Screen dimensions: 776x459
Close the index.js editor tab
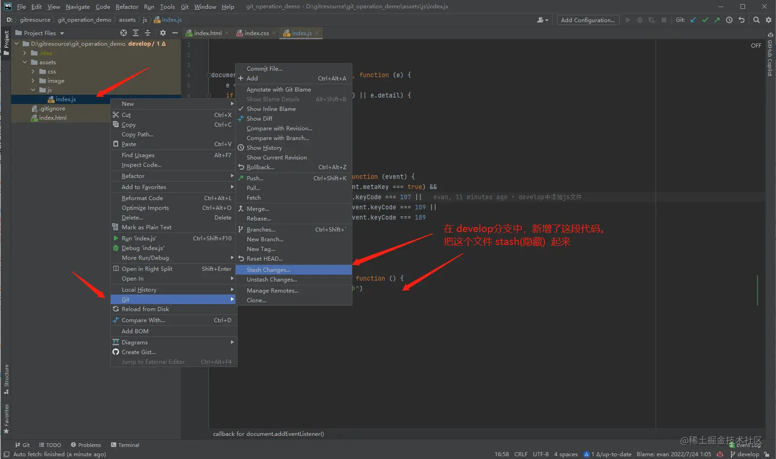point(317,33)
